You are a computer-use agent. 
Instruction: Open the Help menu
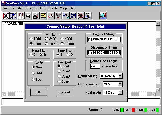tap(73, 8)
